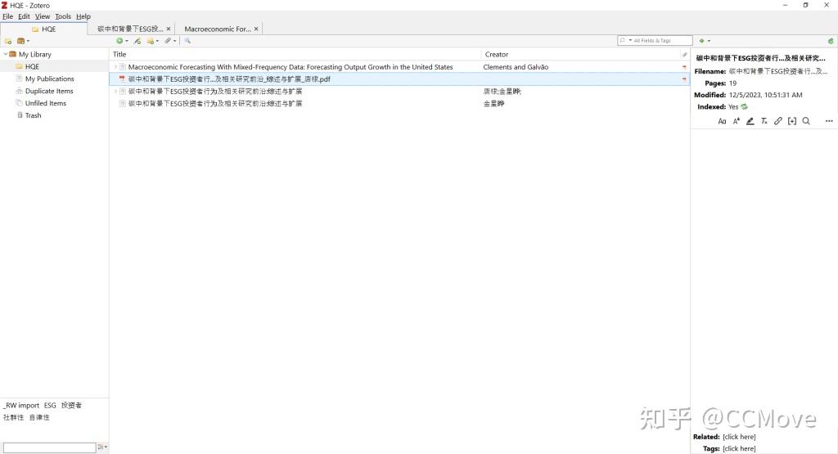Click the clear formatting Tx icon
The height and width of the screenshot is (454, 838).
(x=764, y=121)
